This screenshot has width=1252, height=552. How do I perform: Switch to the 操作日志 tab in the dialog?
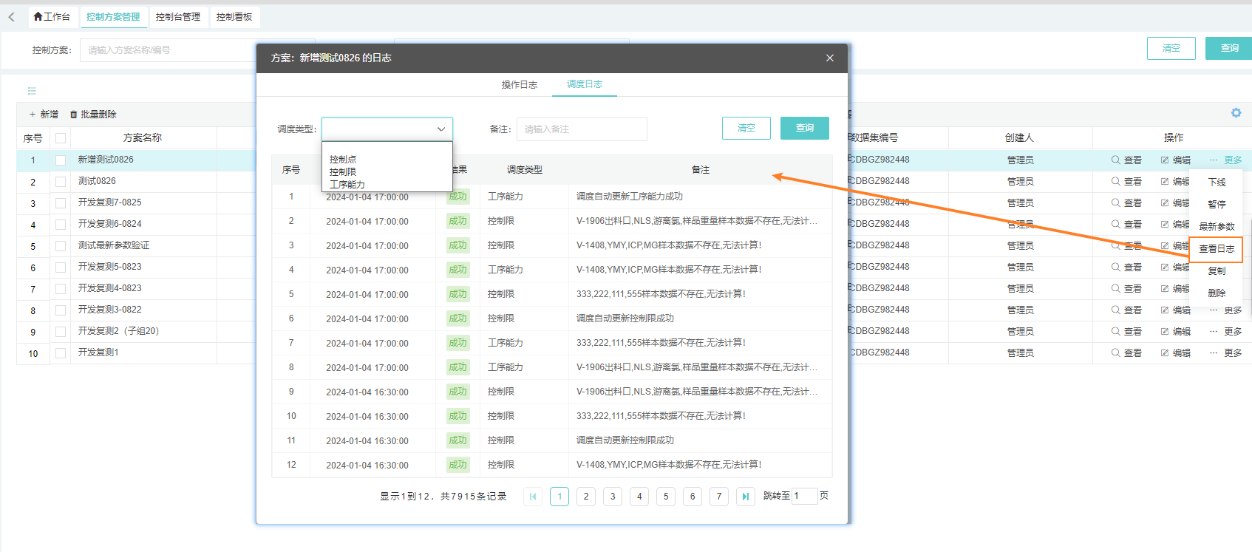click(x=519, y=85)
